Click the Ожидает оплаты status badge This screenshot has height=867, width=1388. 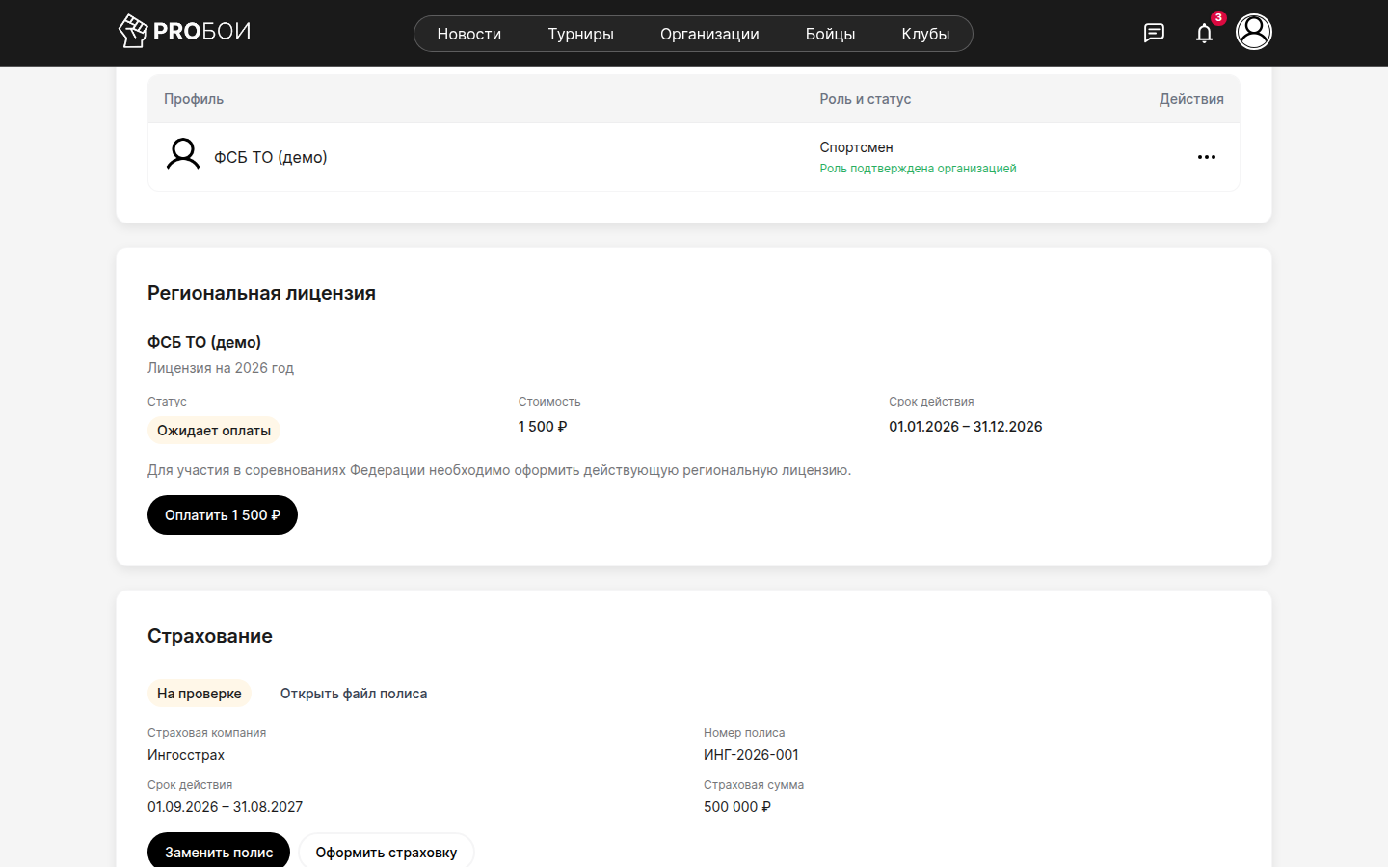coord(214,431)
